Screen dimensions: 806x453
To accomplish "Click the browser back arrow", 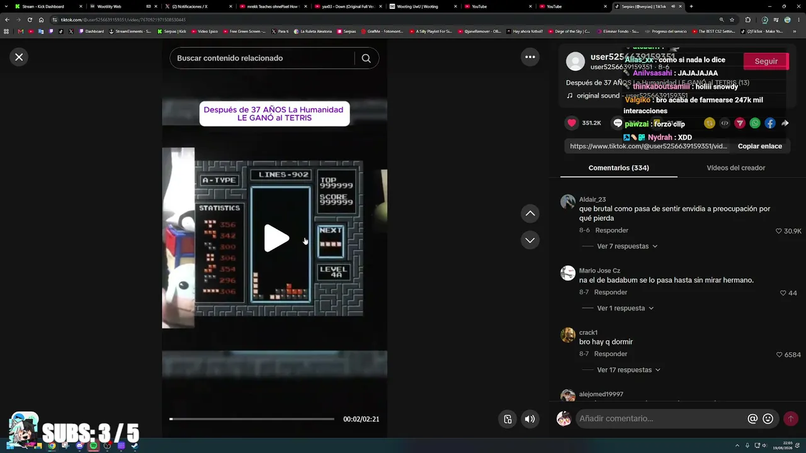I will click(x=7, y=20).
